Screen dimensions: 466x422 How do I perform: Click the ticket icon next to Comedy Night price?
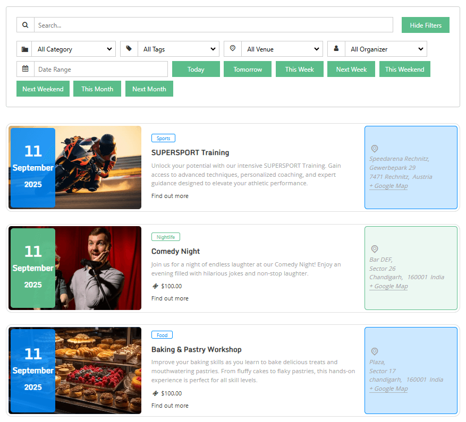(x=155, y=286)
